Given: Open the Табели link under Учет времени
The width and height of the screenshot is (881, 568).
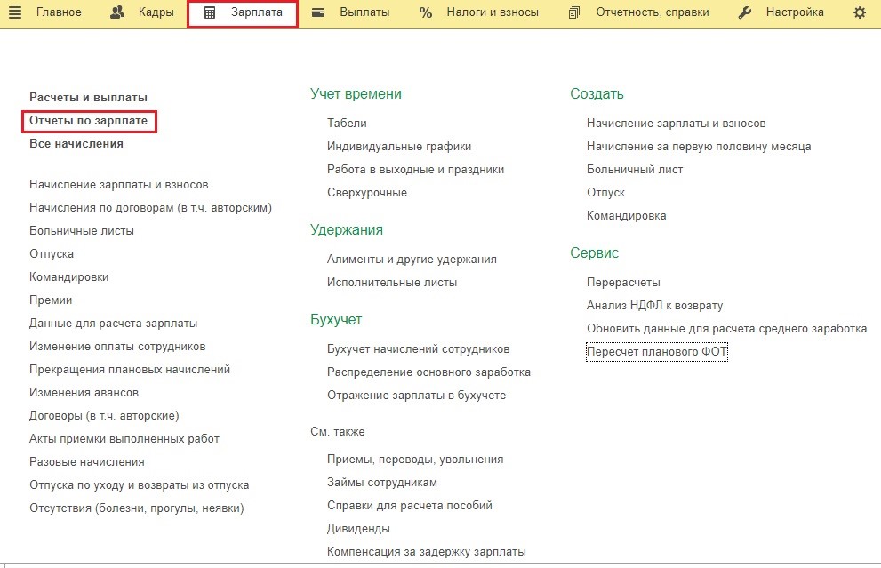Looking at the screenshot, I should 347,124.
